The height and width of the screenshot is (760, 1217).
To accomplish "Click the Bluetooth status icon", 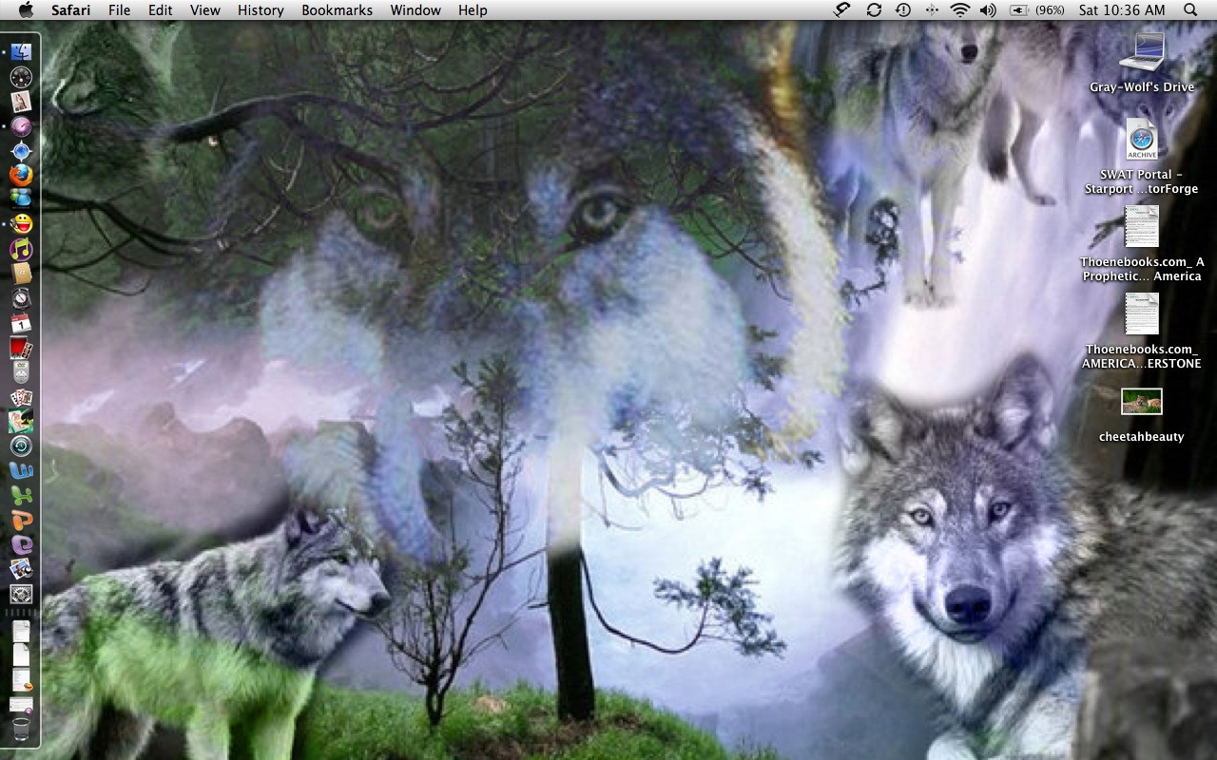I will pos(931,9).
